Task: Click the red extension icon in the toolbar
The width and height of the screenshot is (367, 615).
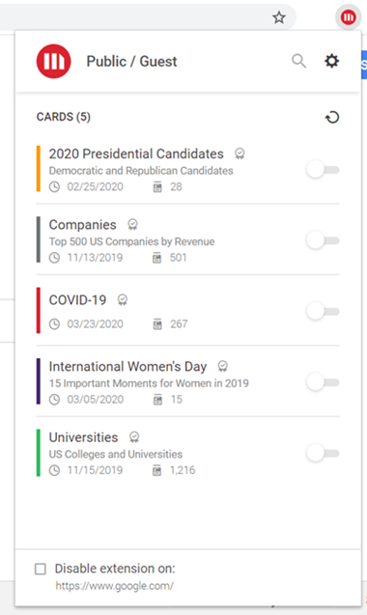Action: click(x=348, y=17)
